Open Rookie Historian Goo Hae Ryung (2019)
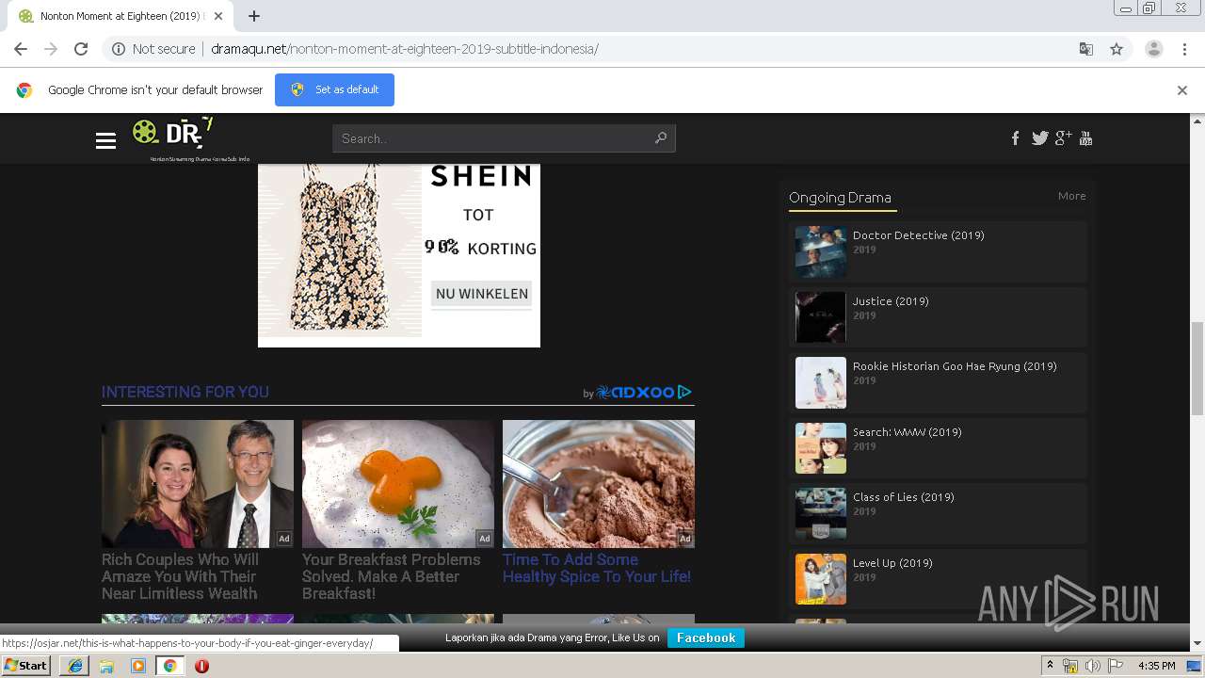Screen dimensions: 1205x678 pyautogui.click(x=955, y=366)
